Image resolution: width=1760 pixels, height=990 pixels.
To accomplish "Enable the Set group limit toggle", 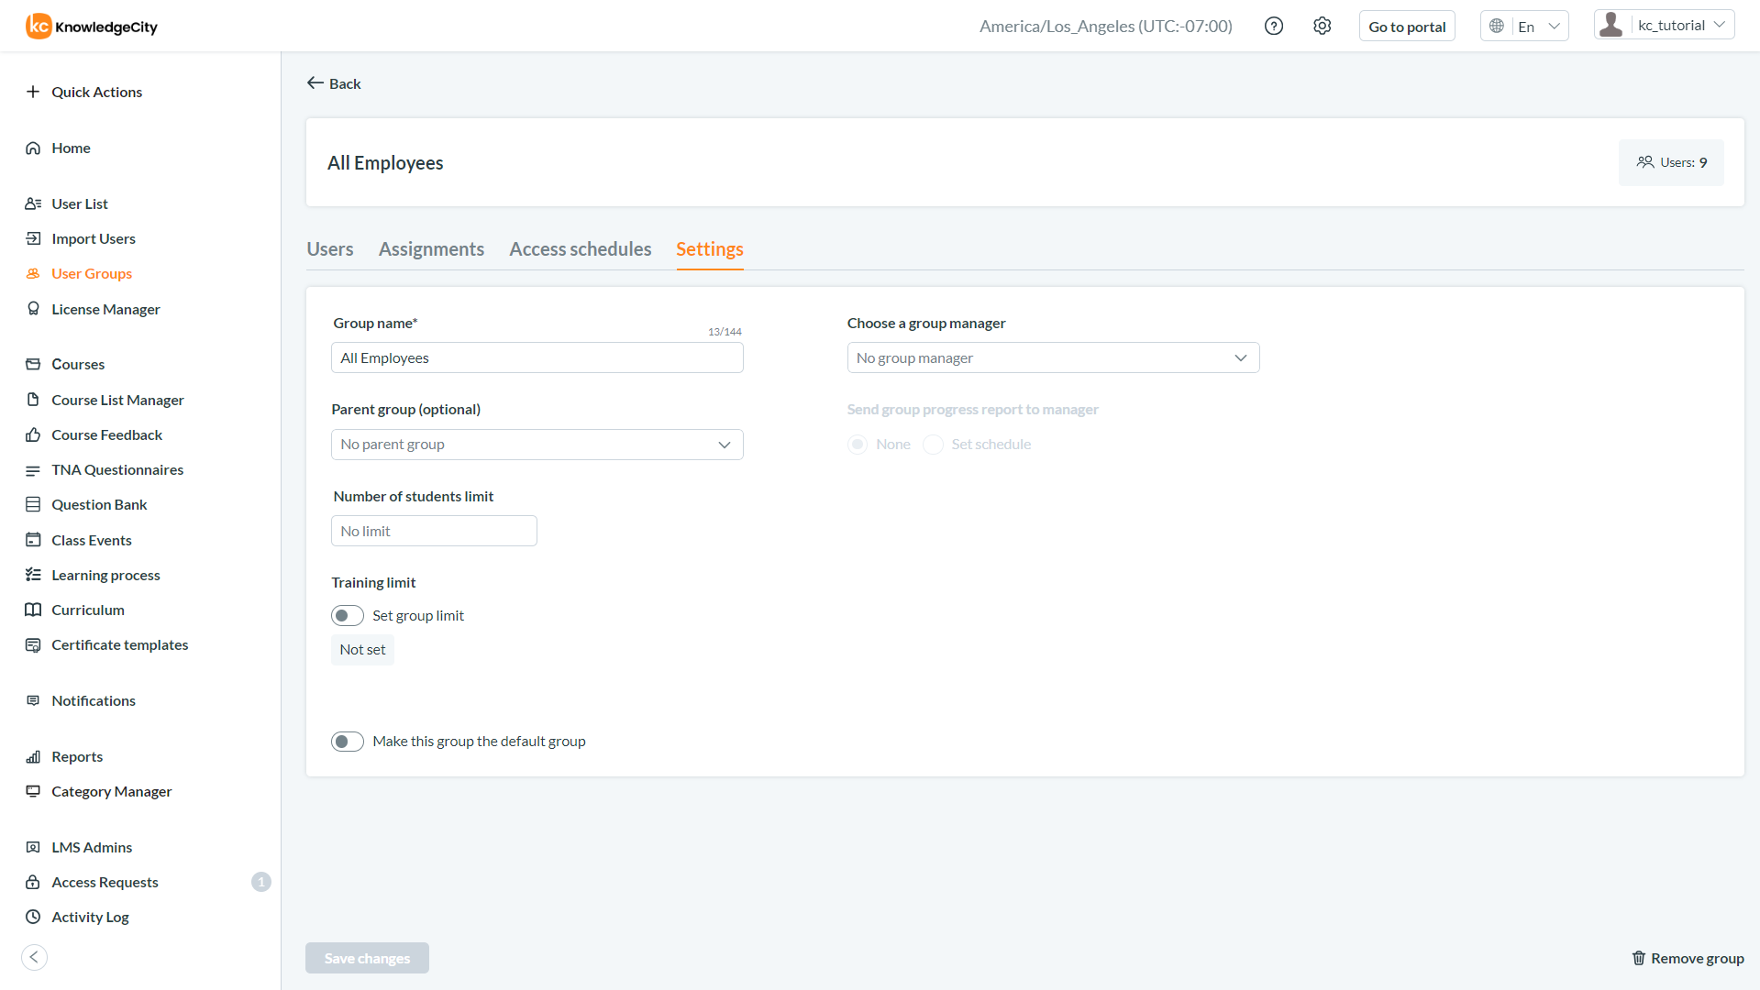I will point(348,616).
